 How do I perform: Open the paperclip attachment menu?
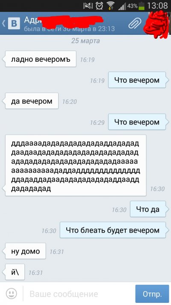pos(134,23)
